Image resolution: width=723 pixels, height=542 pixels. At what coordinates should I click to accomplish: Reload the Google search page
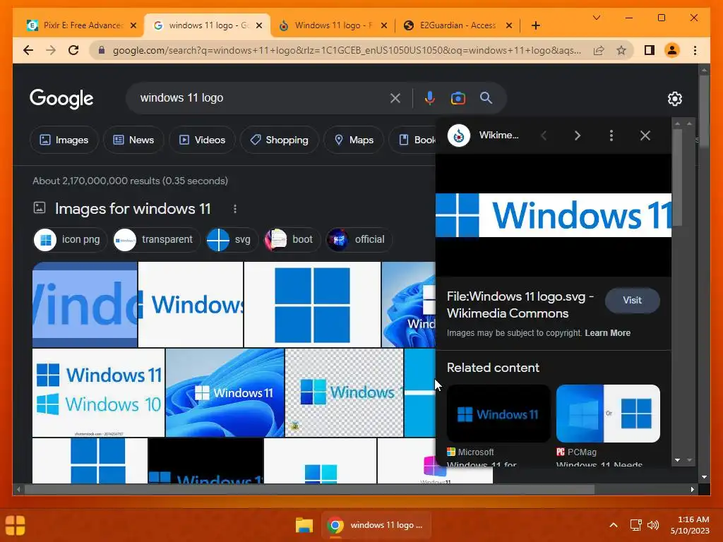[x=73, y=50]
